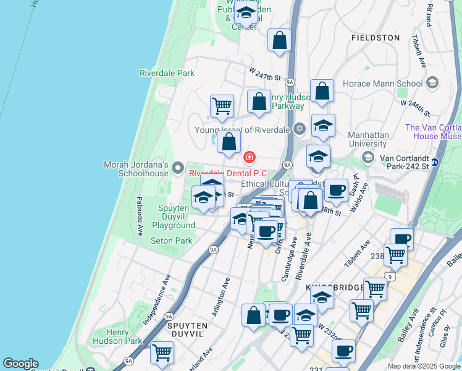462x371 pixels.
Task: Click the Young Israel of Riverdale star icon
Action: (300, 129)
